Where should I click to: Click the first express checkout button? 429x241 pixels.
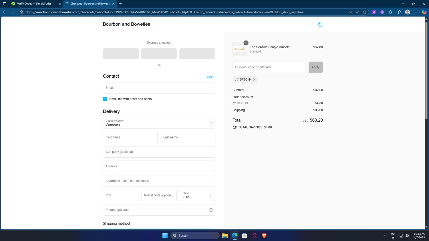click(121, 54)
